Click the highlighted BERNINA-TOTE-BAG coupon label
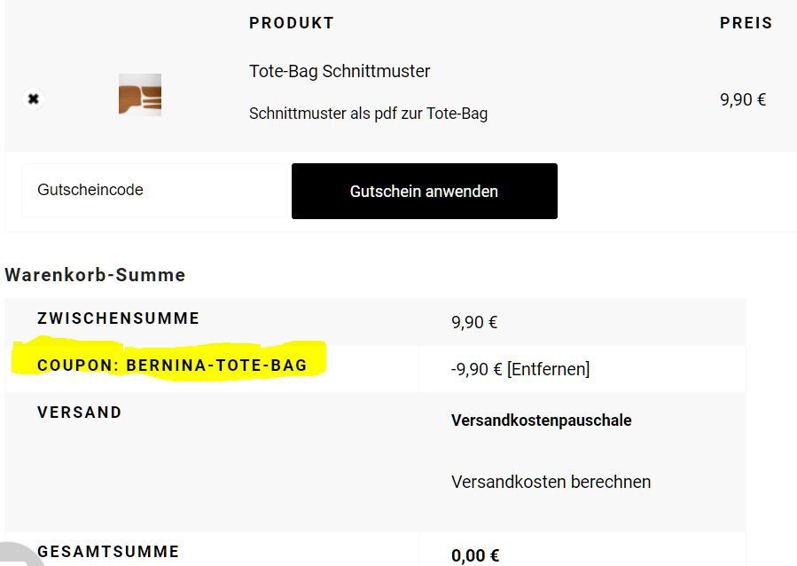Image resolution: width=797 pixels, height=566 pixels. [172, 365]
